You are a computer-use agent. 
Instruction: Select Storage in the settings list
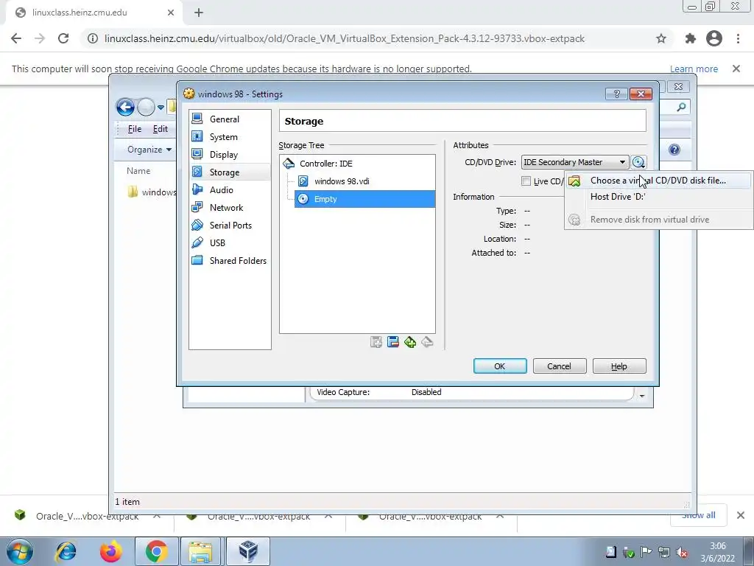tap(230, 172)
